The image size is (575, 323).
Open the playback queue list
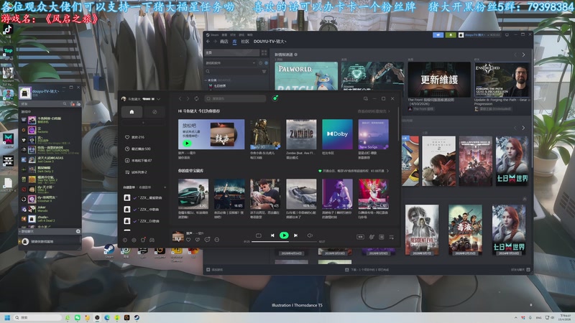click(x=391, y=237)
